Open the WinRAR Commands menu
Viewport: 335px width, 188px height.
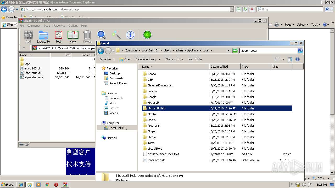(34, 26)
